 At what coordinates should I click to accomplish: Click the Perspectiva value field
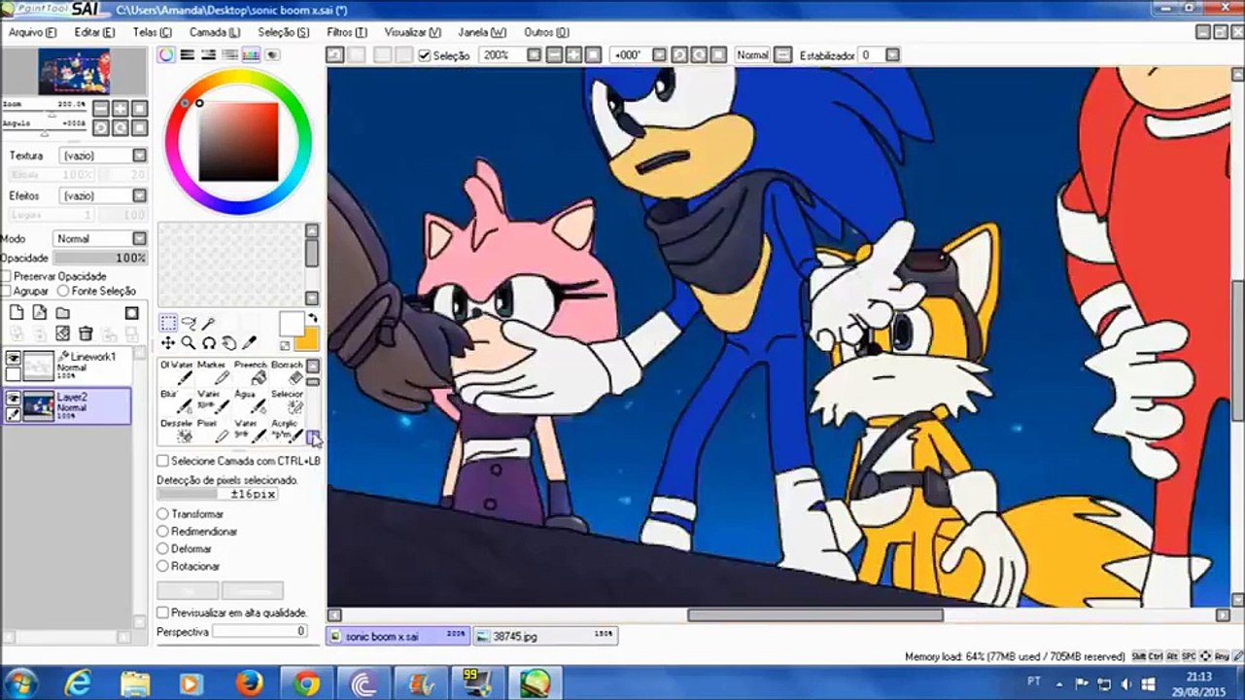click(x=260, y=632)
